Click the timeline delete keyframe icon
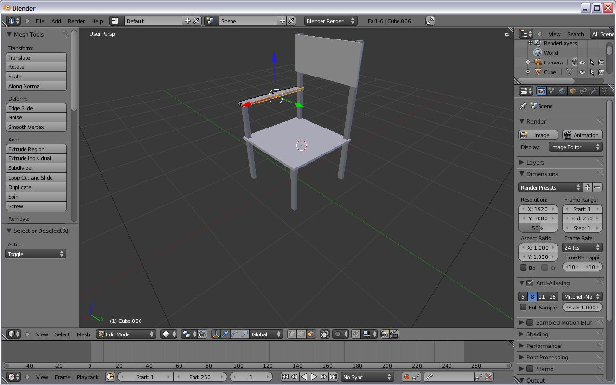Screen dimensions: 616x385 488,377
